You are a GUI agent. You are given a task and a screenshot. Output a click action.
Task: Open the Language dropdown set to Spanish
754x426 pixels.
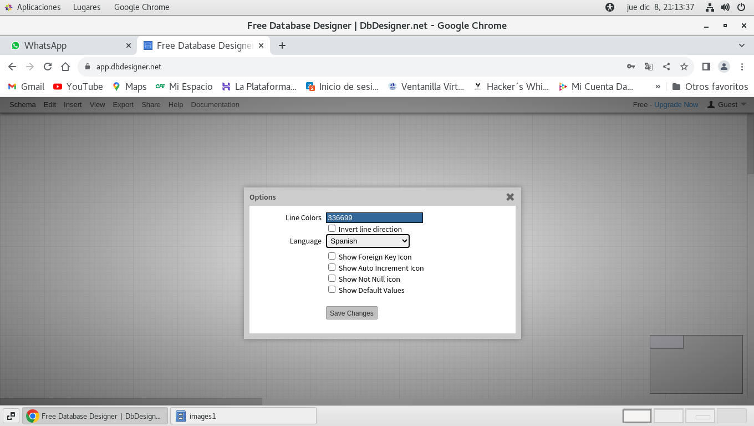pyautogui.click(x=368, y=241)
